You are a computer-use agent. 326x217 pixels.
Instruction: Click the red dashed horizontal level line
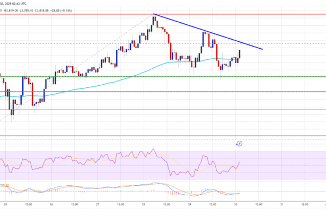80,43
